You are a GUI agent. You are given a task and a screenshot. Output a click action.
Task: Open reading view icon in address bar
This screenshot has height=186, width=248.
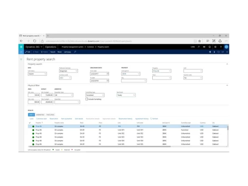click(x=195, y=41)
